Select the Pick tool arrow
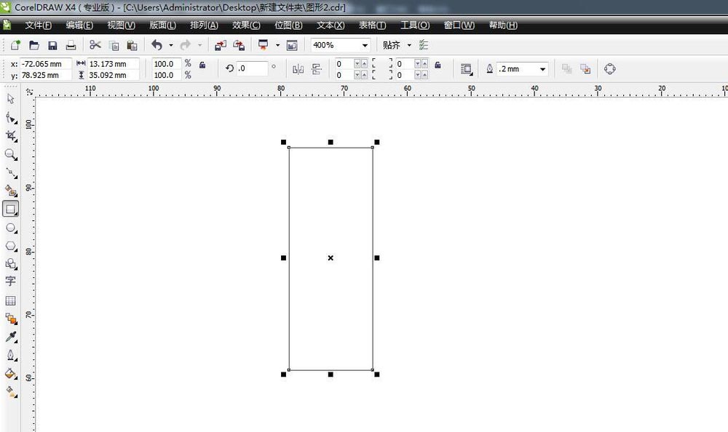This screenshot has height=432, width=728. [x=10, y=99]
